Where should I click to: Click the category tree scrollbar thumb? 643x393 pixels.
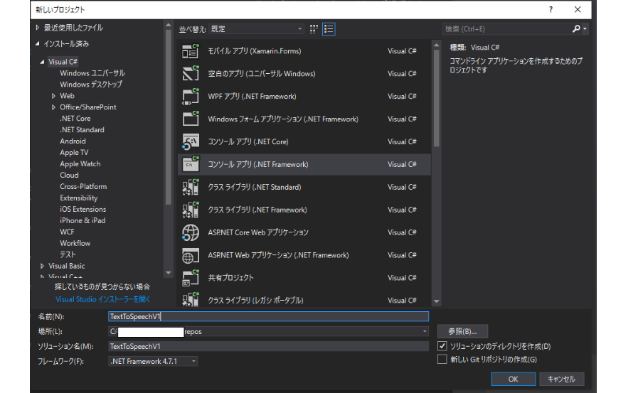(168, 117)
